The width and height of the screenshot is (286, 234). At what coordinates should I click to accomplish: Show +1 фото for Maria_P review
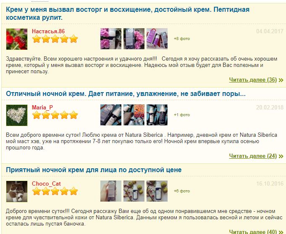[182, 115]
